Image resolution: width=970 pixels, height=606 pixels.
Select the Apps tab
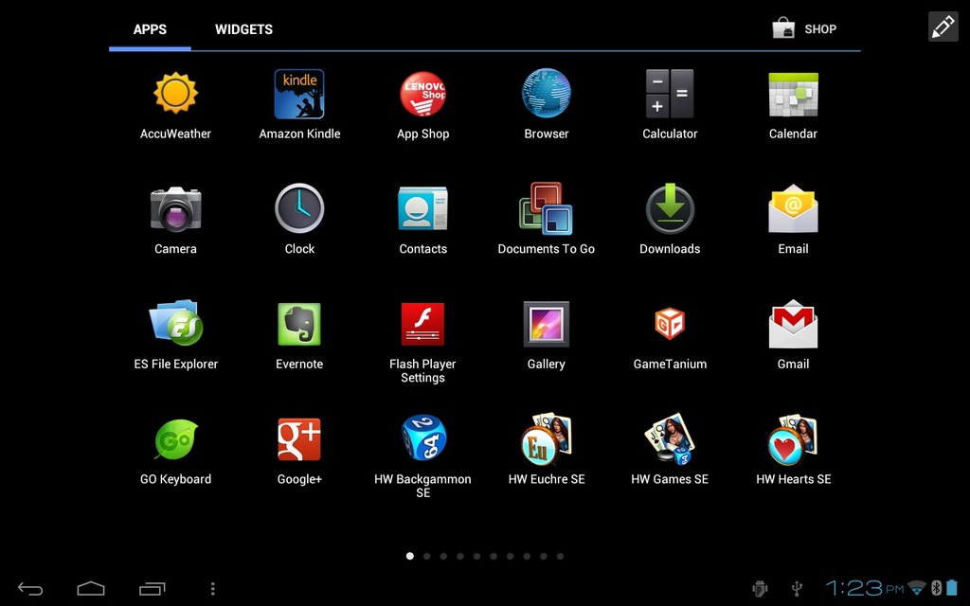pyautogui.click(x=150, y=29)
